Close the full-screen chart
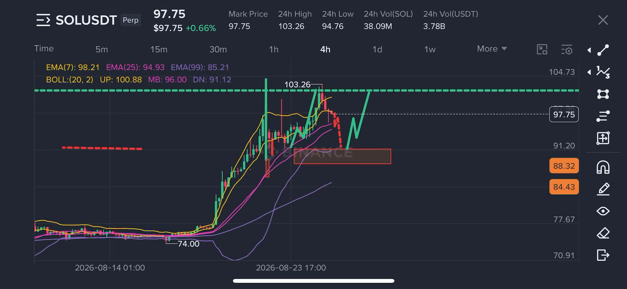 click(x=603, y=20)
